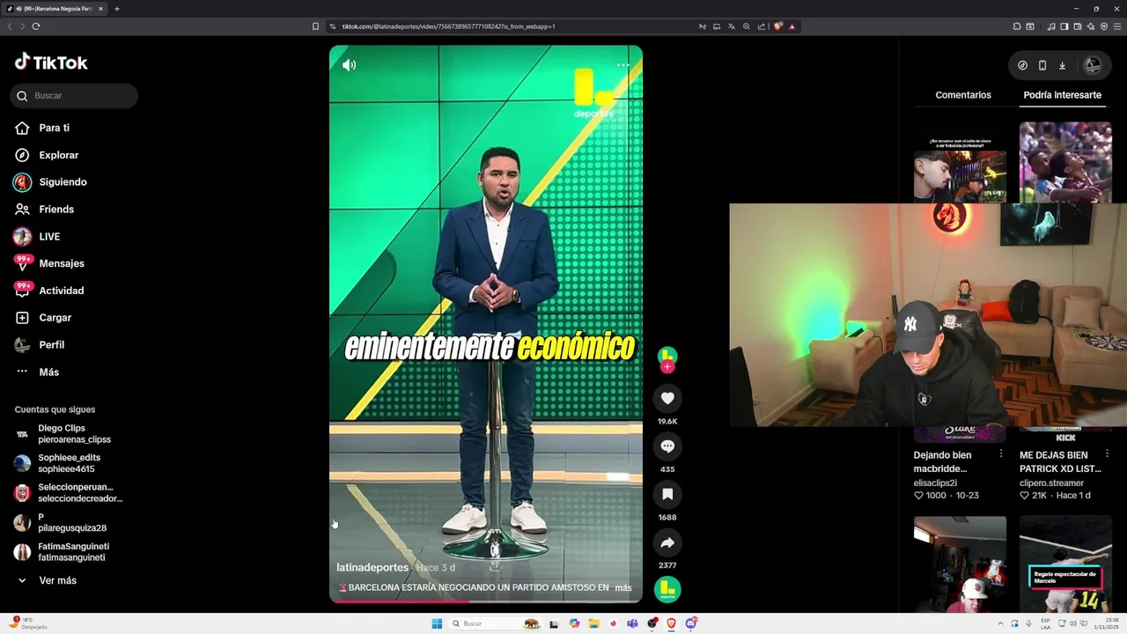Open the three-dot video options menu
The height and width of the screenshot is (634, 1127).
[x=622, y=65]
